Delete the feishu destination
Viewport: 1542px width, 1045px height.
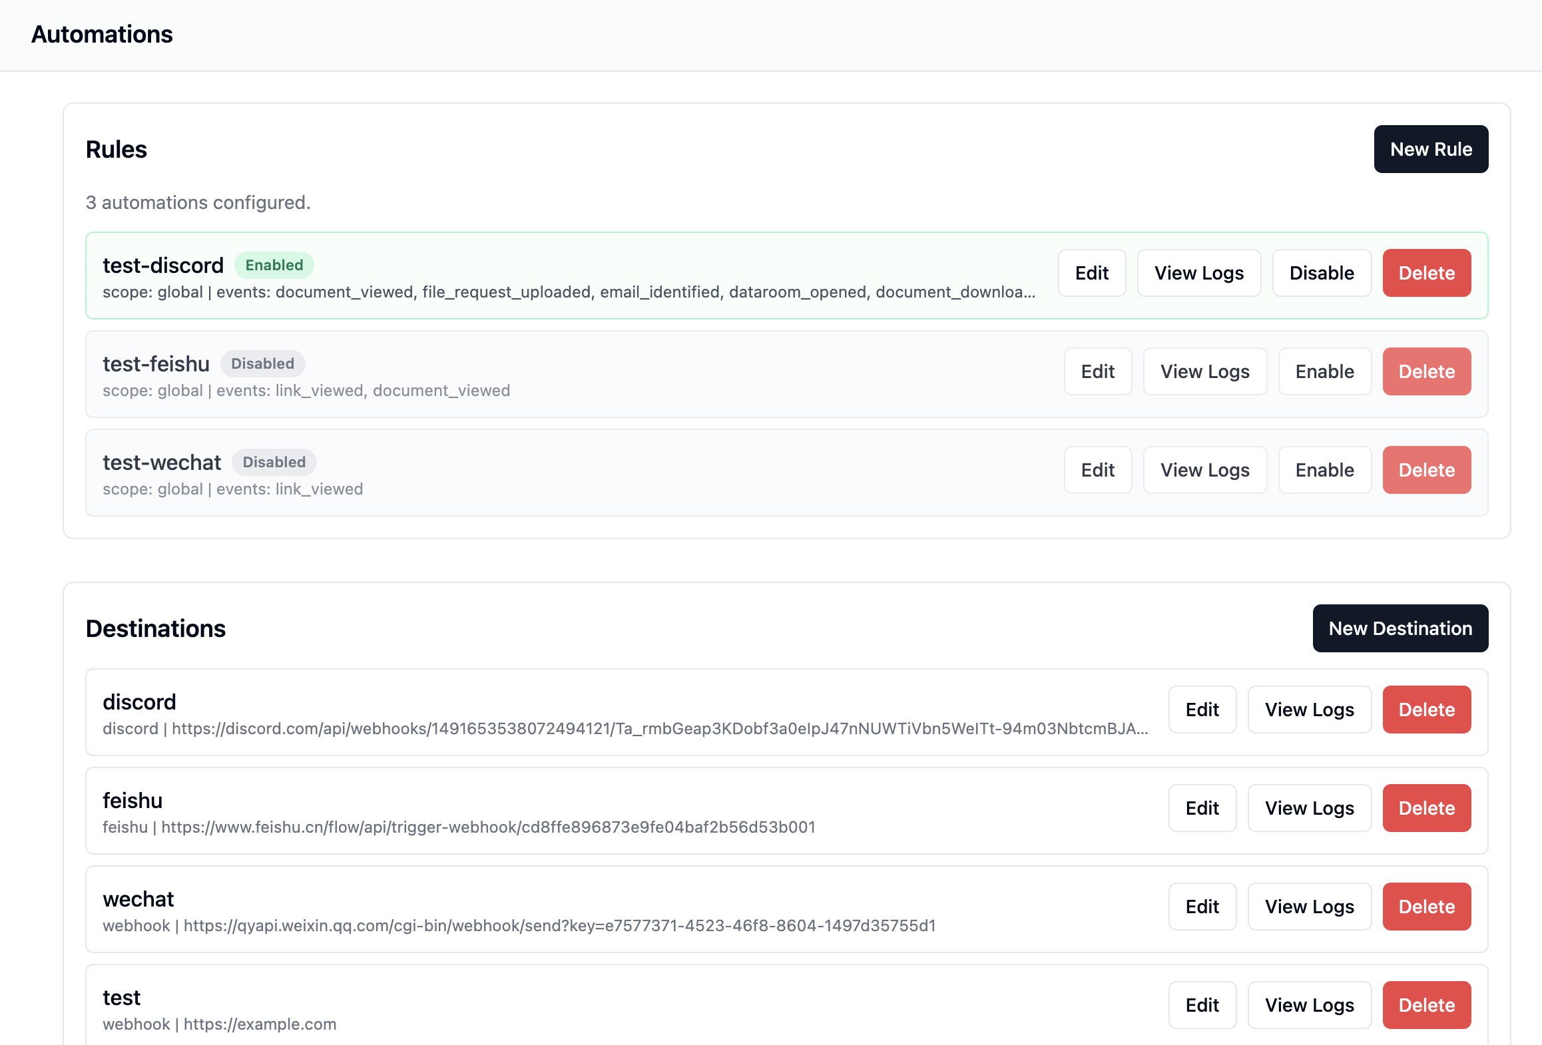(1426, 808)
